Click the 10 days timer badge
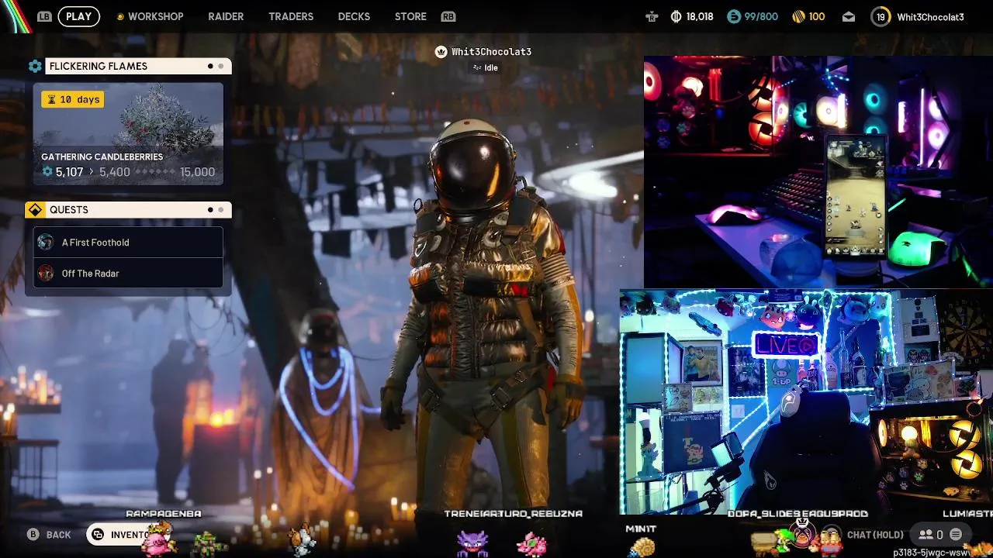Screen dimensions: 993x558 coord(73,99)
